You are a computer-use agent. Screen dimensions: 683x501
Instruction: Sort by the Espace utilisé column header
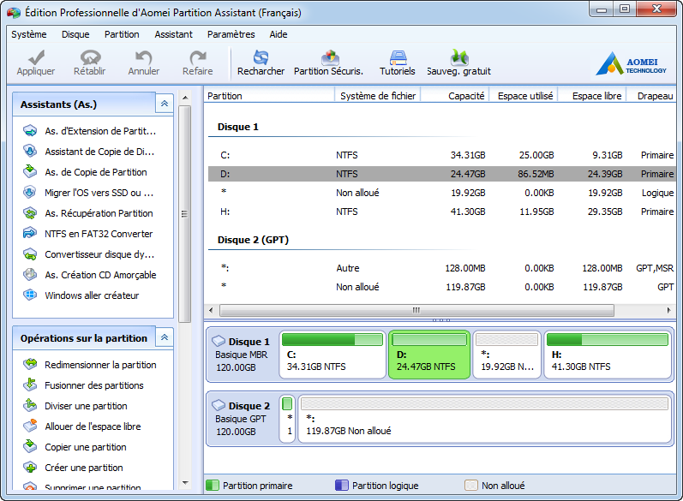coord(524,96)
